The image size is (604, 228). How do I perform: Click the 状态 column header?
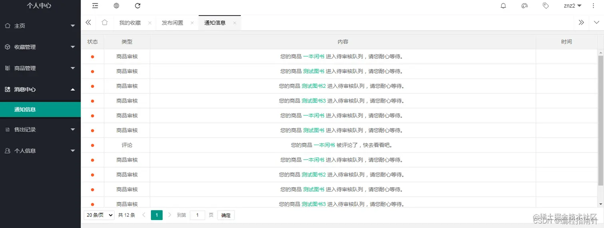[x=93, y=42]
